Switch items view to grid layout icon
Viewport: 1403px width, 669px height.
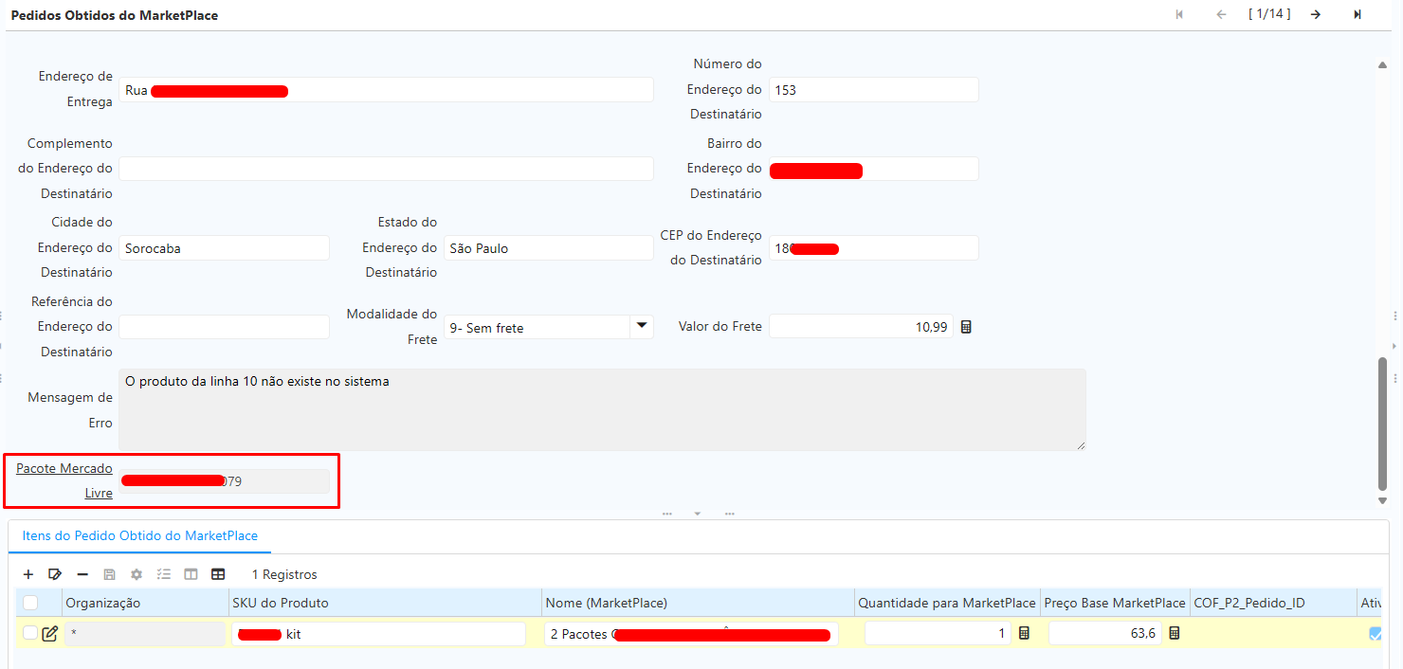click(x=218, y=574)
